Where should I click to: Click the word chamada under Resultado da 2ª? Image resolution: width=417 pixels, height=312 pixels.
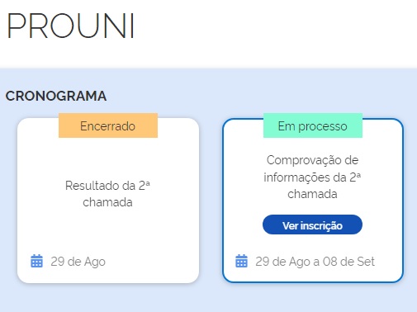[x=107, y=202]
